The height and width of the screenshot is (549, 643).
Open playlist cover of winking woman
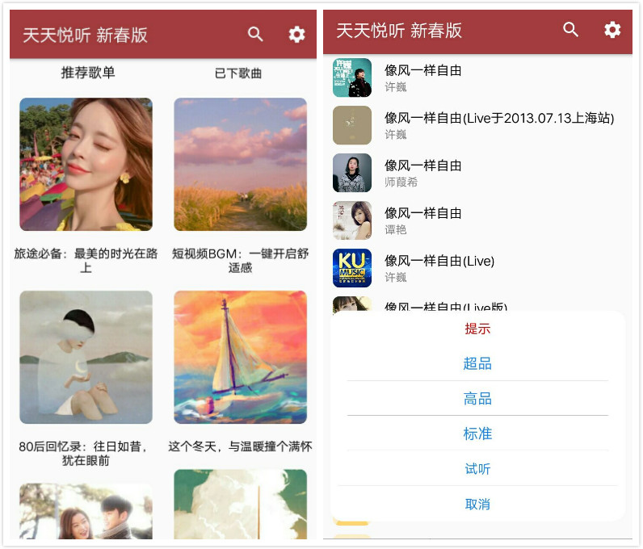[86, 164]
